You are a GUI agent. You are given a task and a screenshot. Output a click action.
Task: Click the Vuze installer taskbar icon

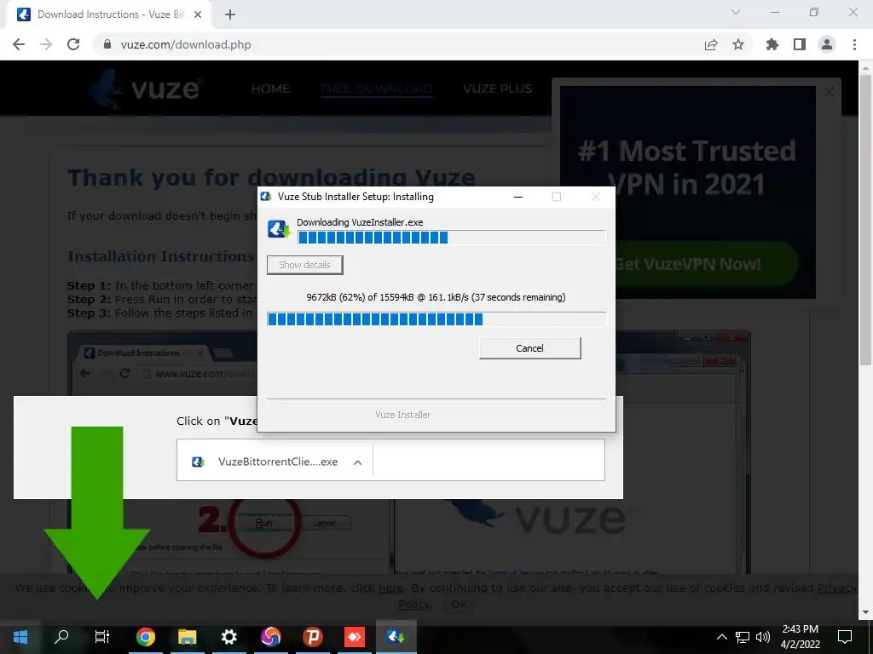point(396,637)
